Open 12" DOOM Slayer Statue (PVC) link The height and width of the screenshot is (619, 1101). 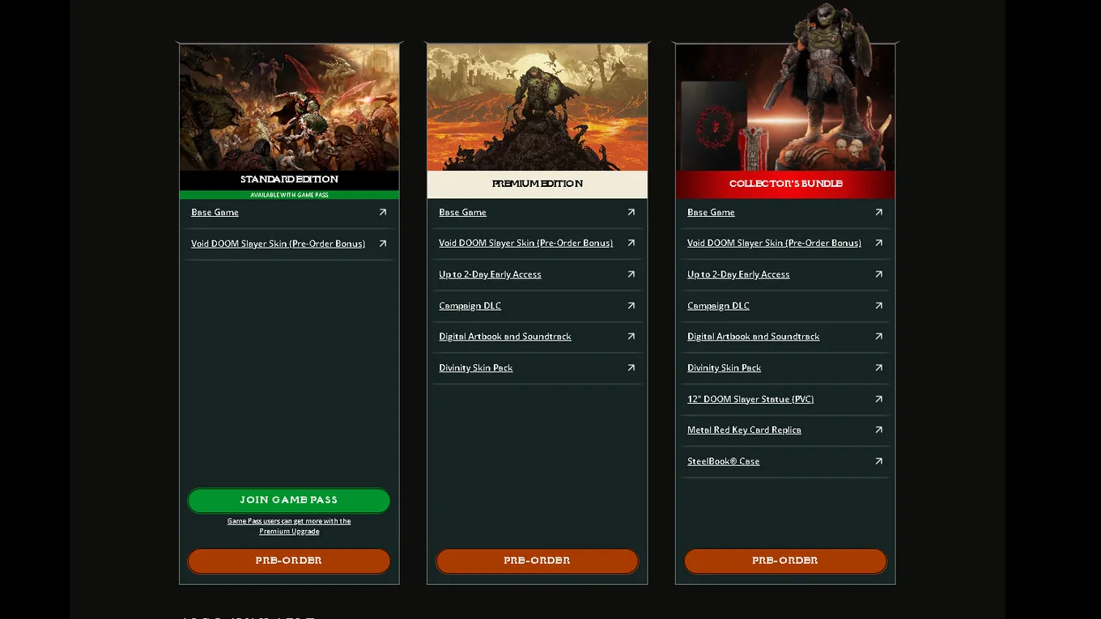(x=750, y=399)
